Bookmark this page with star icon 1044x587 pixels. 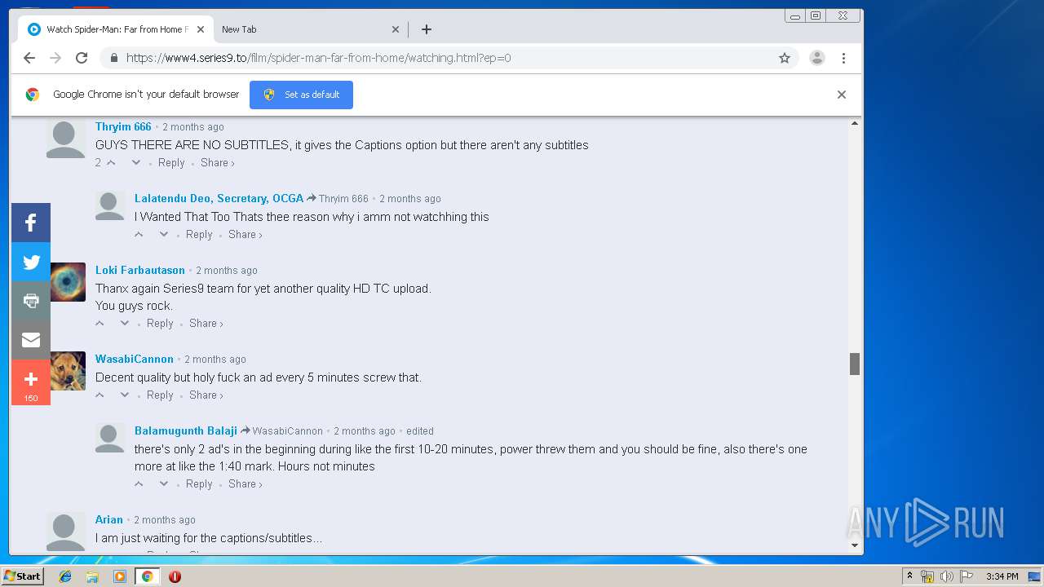coord(785,58)
